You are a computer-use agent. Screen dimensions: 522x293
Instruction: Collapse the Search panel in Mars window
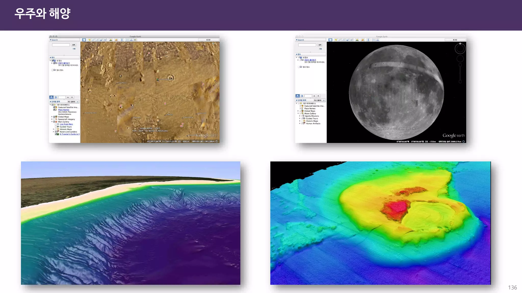pos(50,40)
